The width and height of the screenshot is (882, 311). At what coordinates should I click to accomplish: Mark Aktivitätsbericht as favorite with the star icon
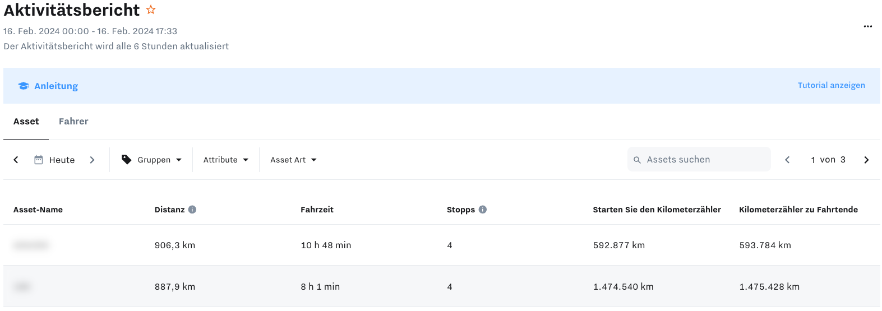[x=150, y=10]
